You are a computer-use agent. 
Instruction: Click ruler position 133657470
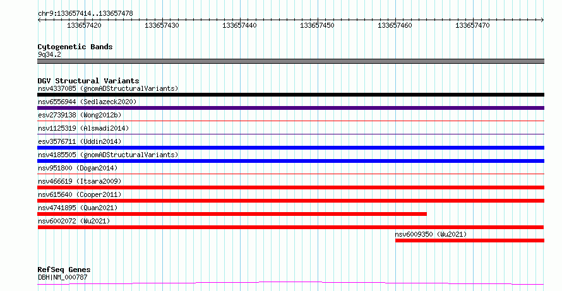472,25
